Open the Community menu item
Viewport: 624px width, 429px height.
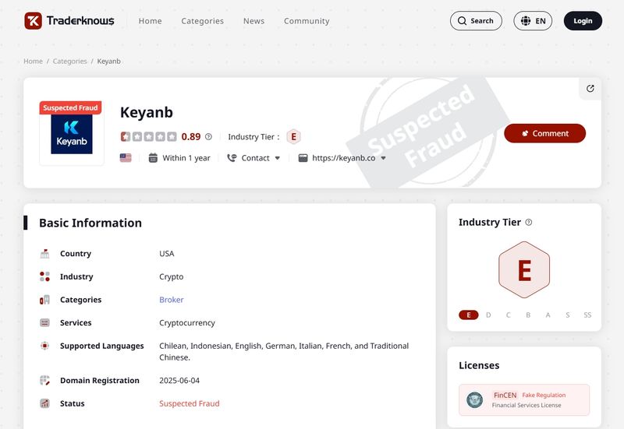click(x=307, y=21)
